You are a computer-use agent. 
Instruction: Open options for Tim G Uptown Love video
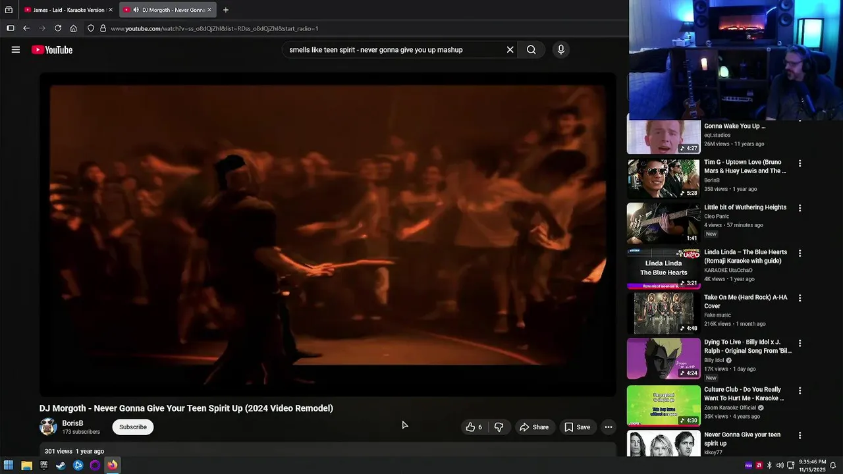tap(800, 163)
